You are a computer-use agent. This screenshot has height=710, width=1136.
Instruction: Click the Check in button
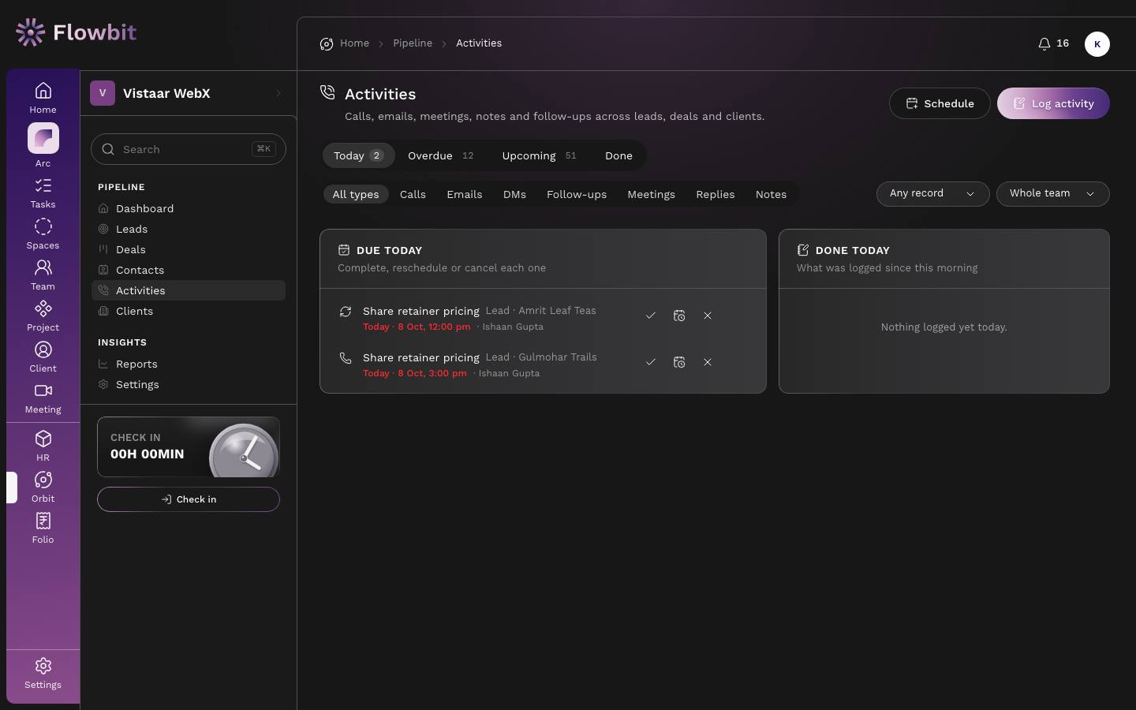point(189,499)
